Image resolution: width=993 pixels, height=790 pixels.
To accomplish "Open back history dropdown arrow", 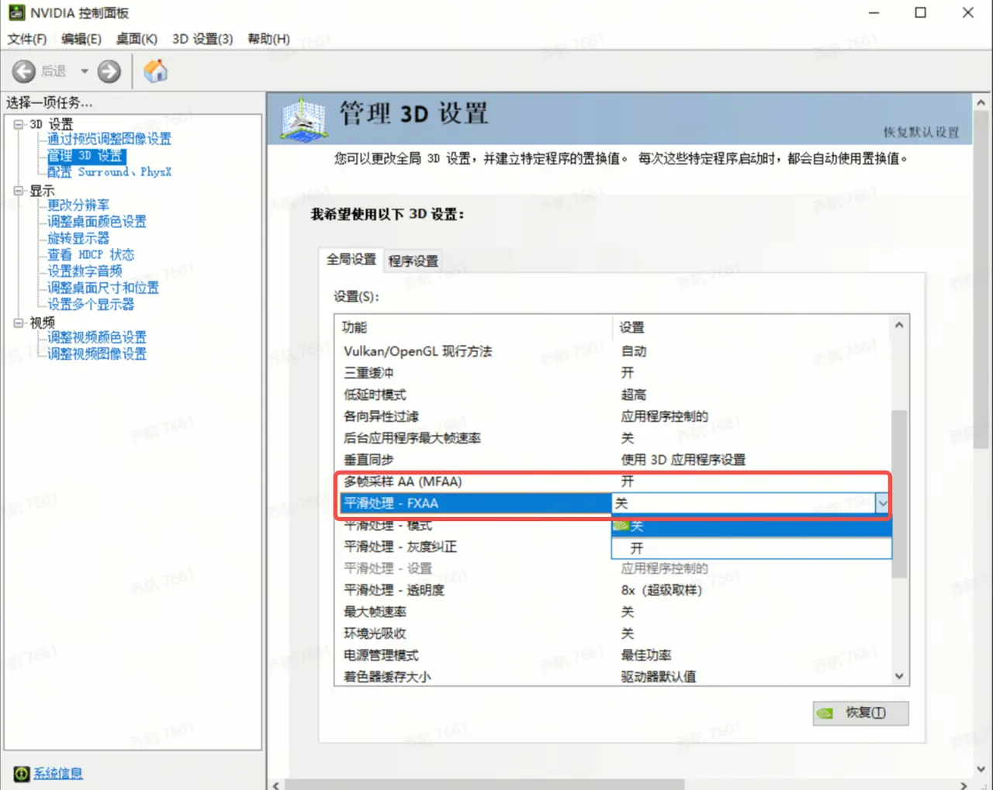I will coord(85,71).
